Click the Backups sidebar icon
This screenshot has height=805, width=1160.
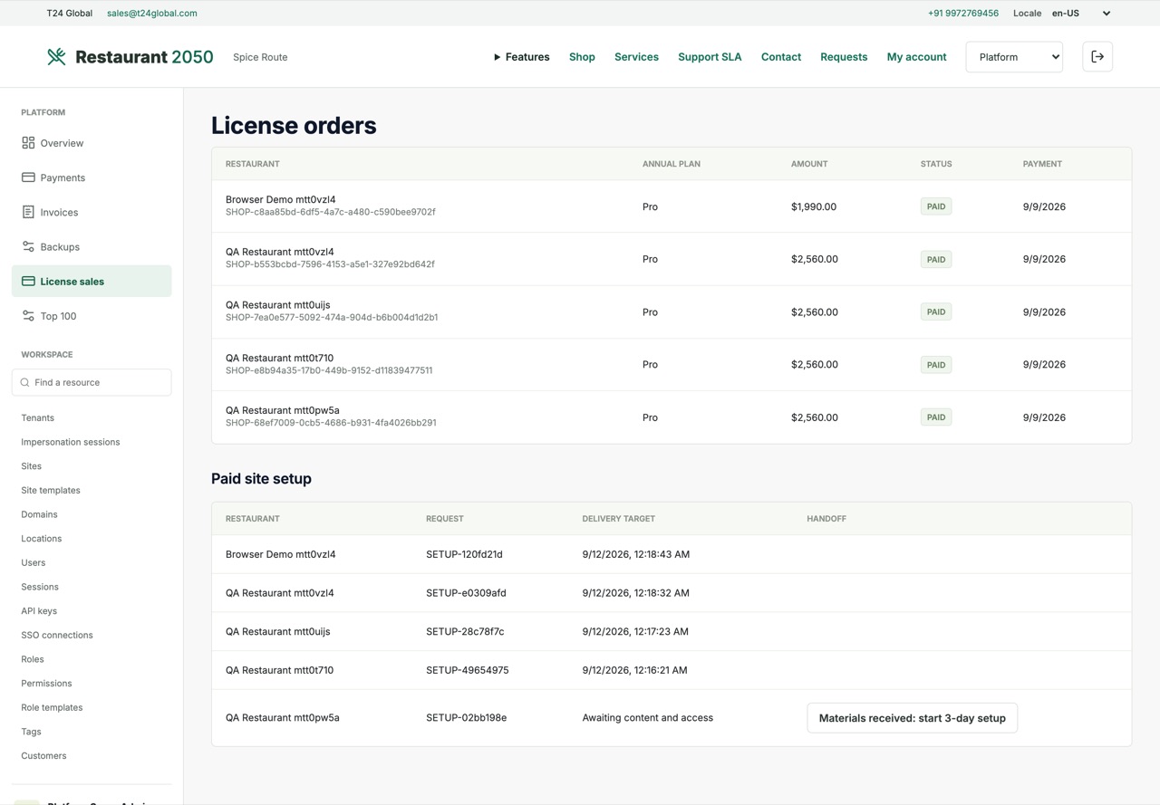(28, 246)
